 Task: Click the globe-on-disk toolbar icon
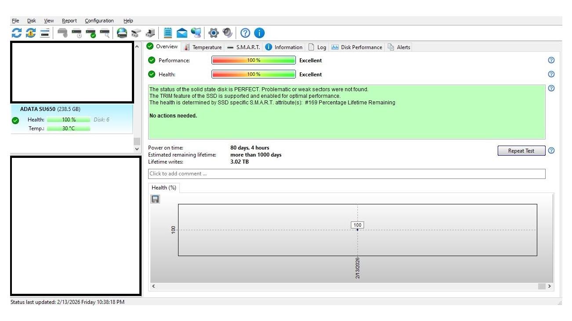click(122, 33)
